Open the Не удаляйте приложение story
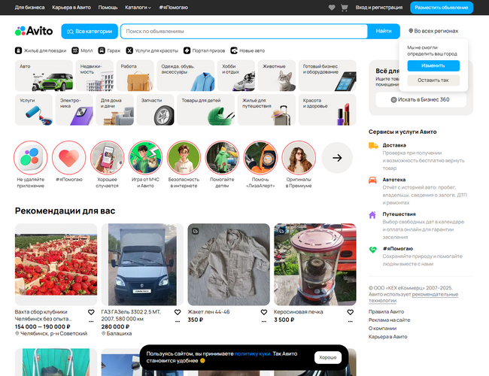 [30, 158]
